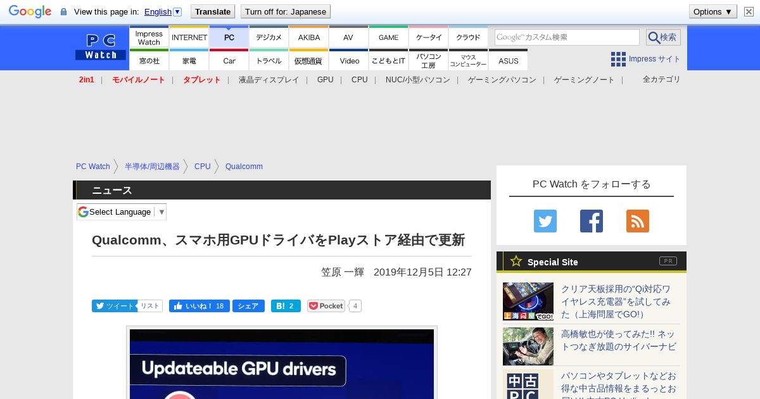The height and width of the screenshot is (399, 760).
Task: Click the 半導体/周辺機器 breadcrumb link
Action: pos(152,167)
